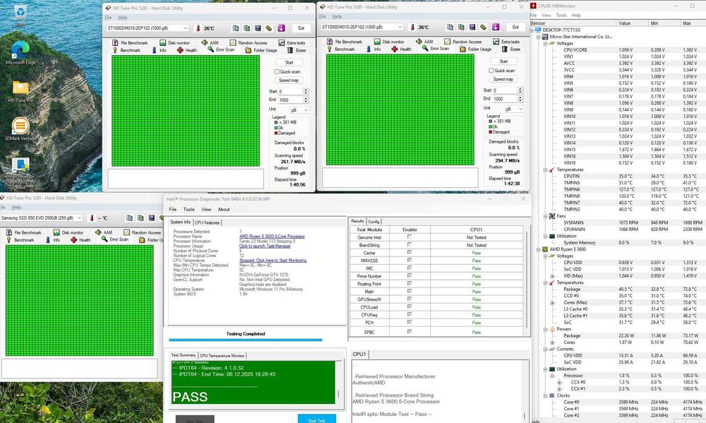Click thermometer icon in Samsung SSD HD Tune window
Viewport: 706px width, 423px height.
pos(91,218)
